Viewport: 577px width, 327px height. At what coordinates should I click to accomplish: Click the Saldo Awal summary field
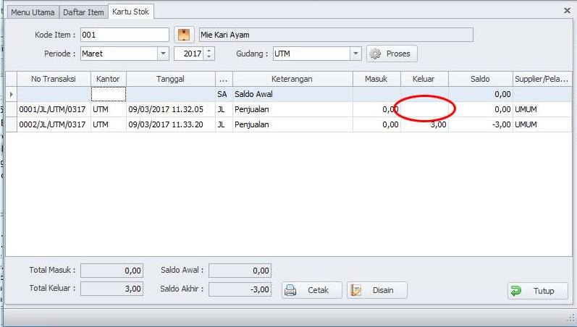click(x=240, y=271)
